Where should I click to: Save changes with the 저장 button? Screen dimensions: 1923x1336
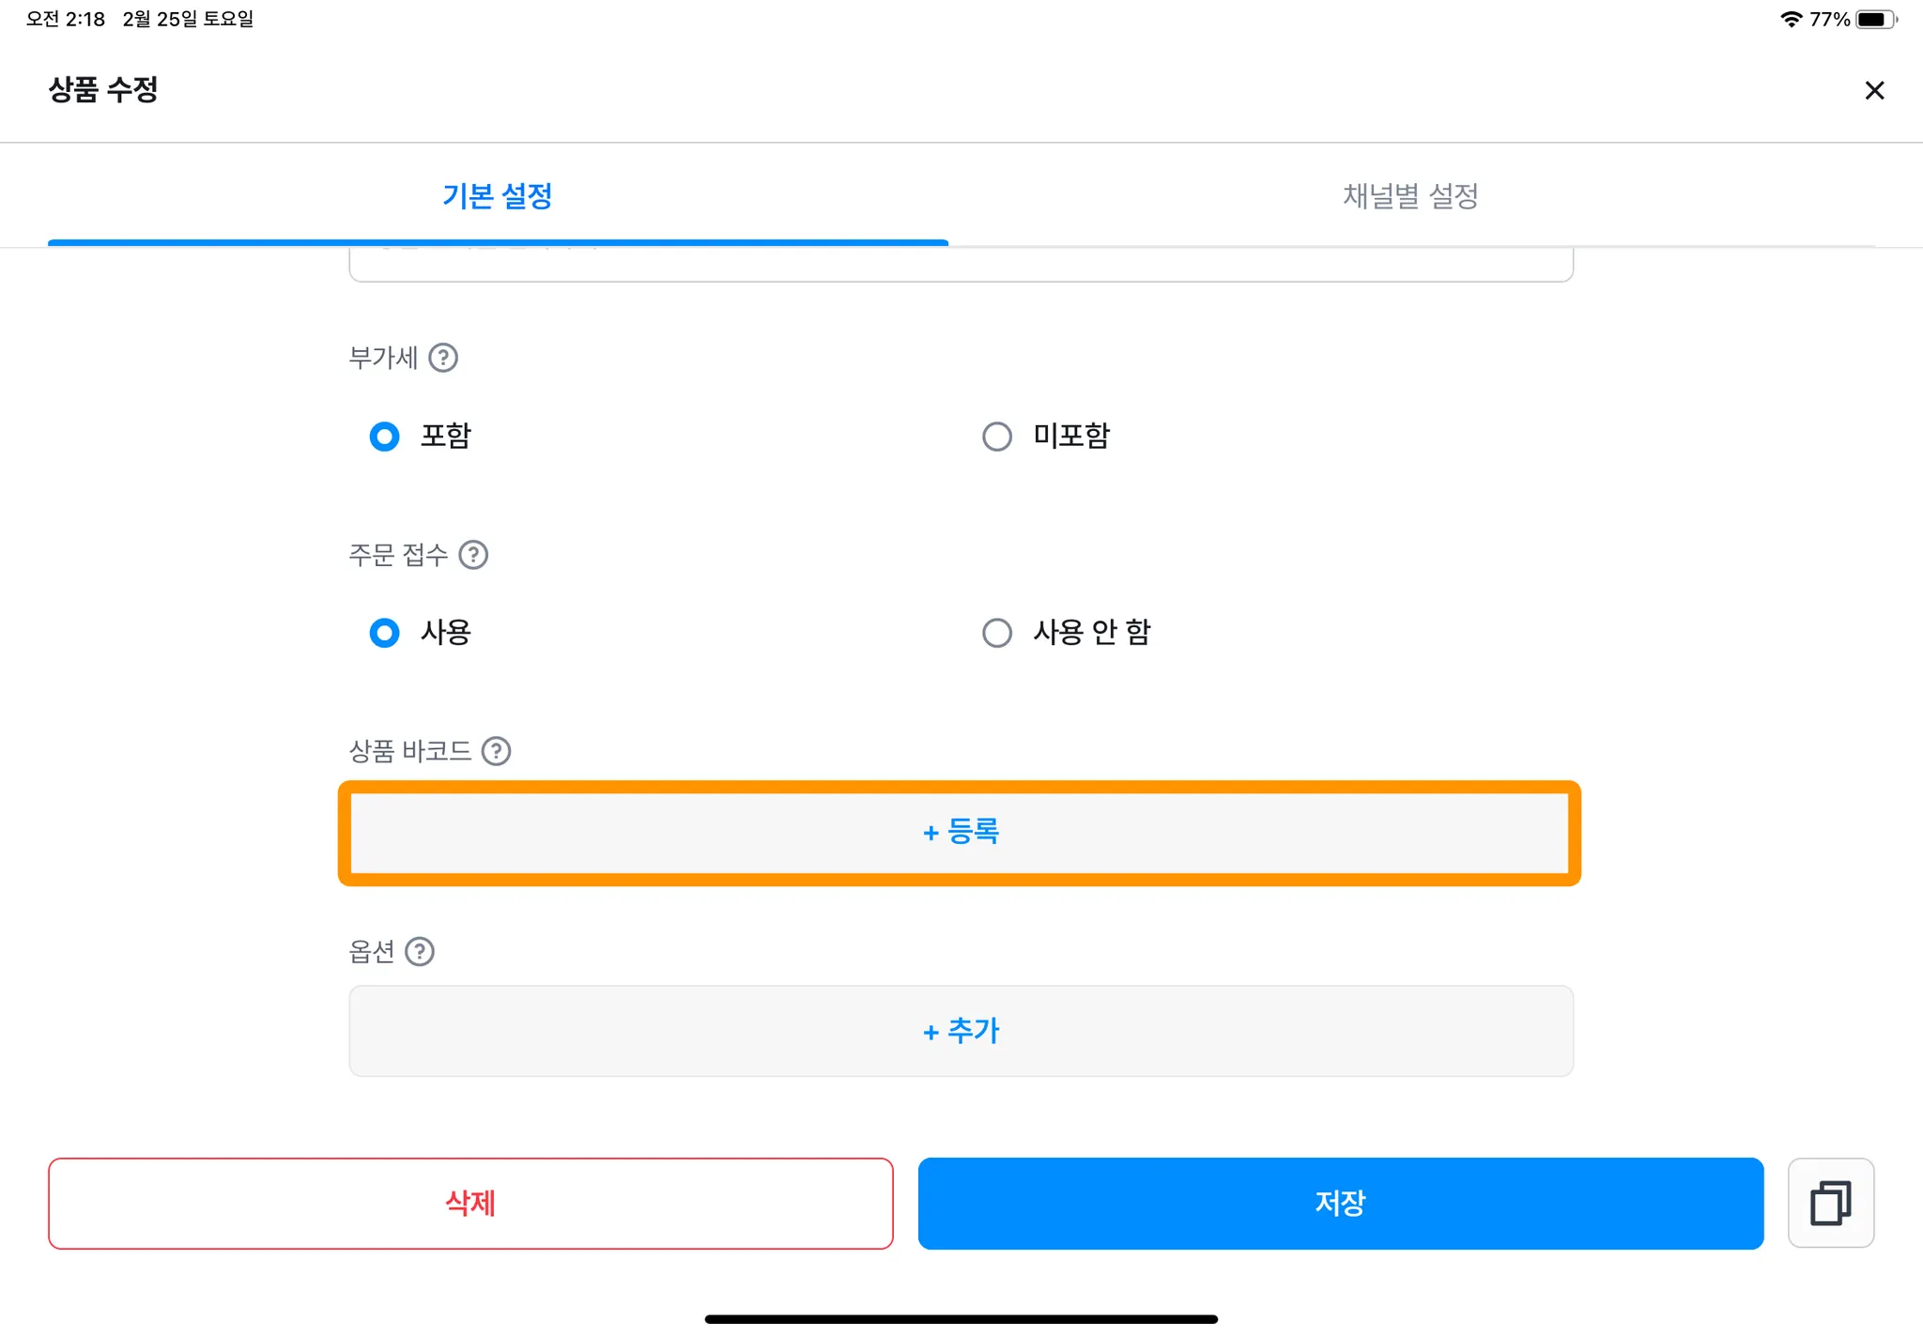(1340, 1203)
